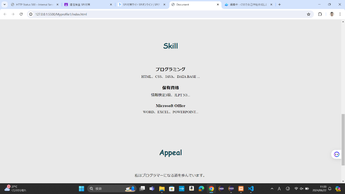This screenshot has height=194, width=345.
Task: Open File Explorer from taskbar
Action: [162, 189]
